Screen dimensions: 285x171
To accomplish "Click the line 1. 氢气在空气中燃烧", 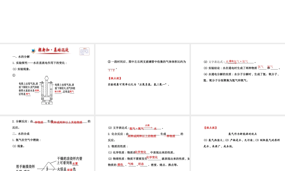I will pyautogui.click(x=27, y=140).
